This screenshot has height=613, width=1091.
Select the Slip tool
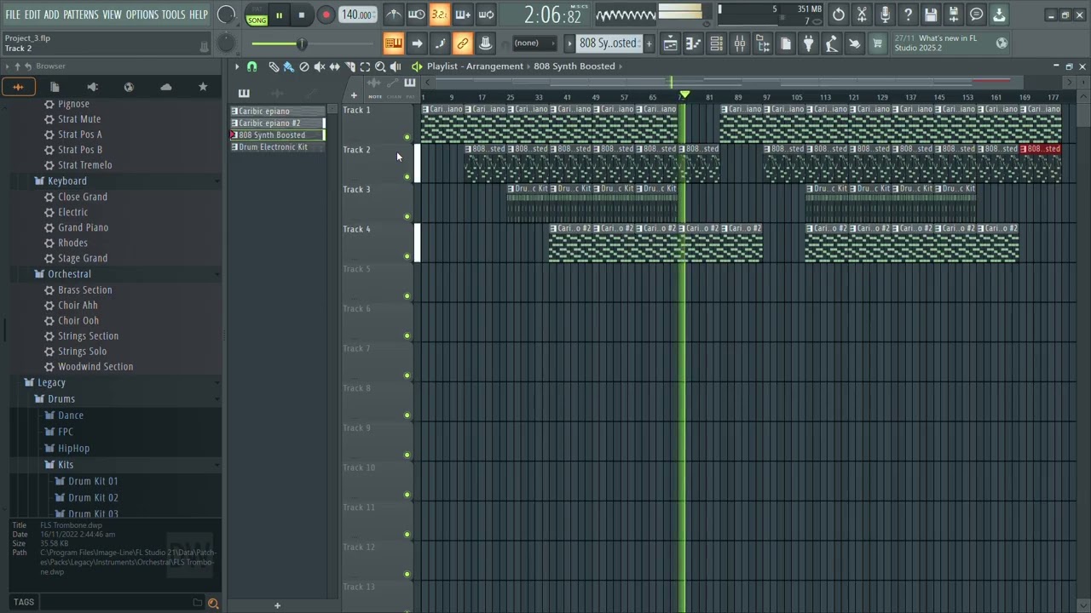tap(335, 66)
